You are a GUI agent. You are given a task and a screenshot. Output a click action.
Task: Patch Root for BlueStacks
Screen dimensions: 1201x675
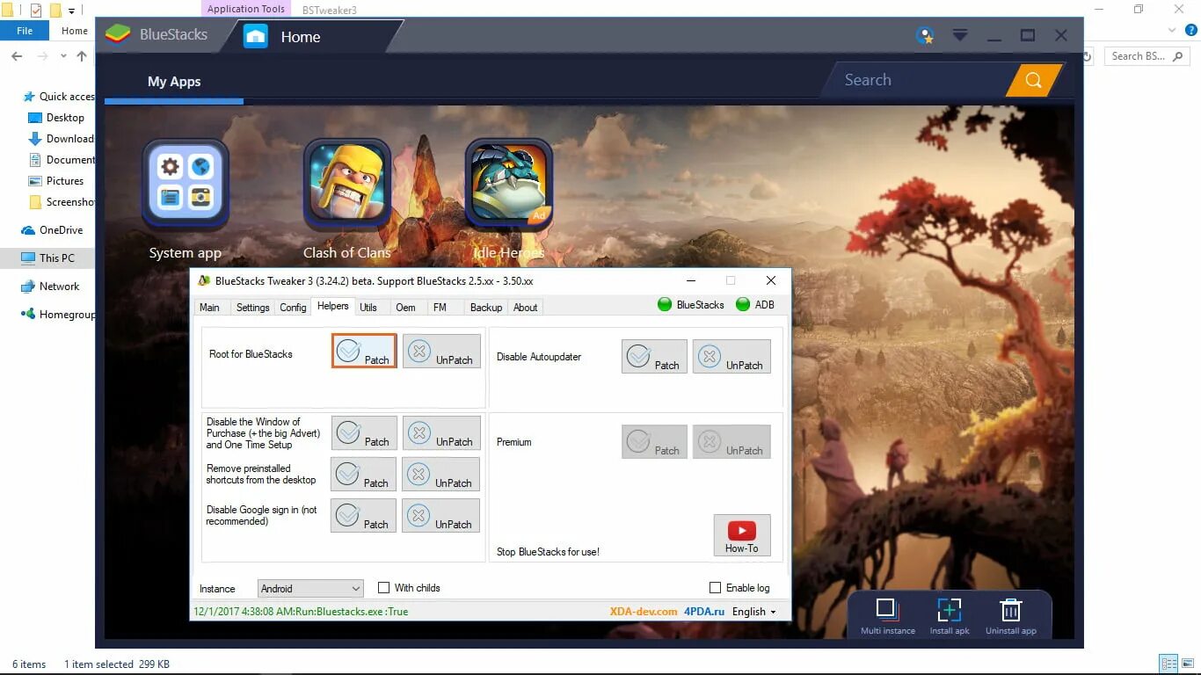[364, 351]
